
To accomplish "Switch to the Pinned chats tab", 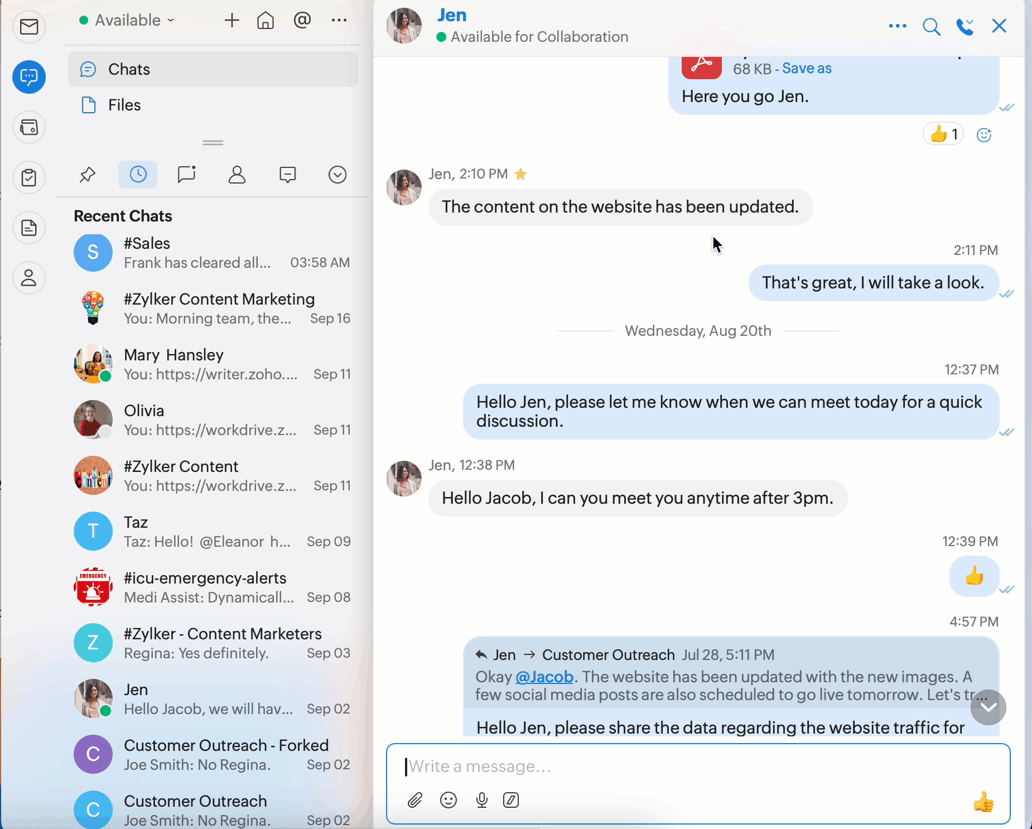I will [88, 175].
